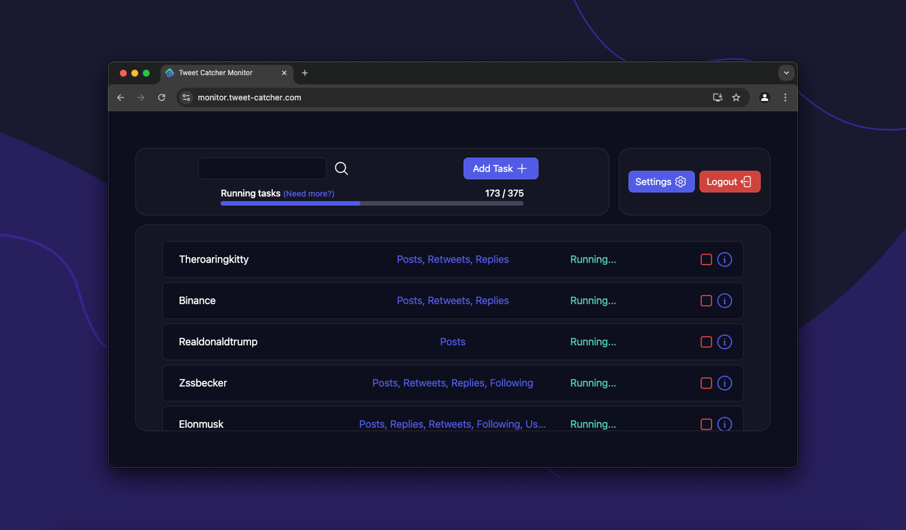This screenshot has height=530, width=906.
Task: Open info for Realdonaldtrump task
Action: tap(724, 342)
